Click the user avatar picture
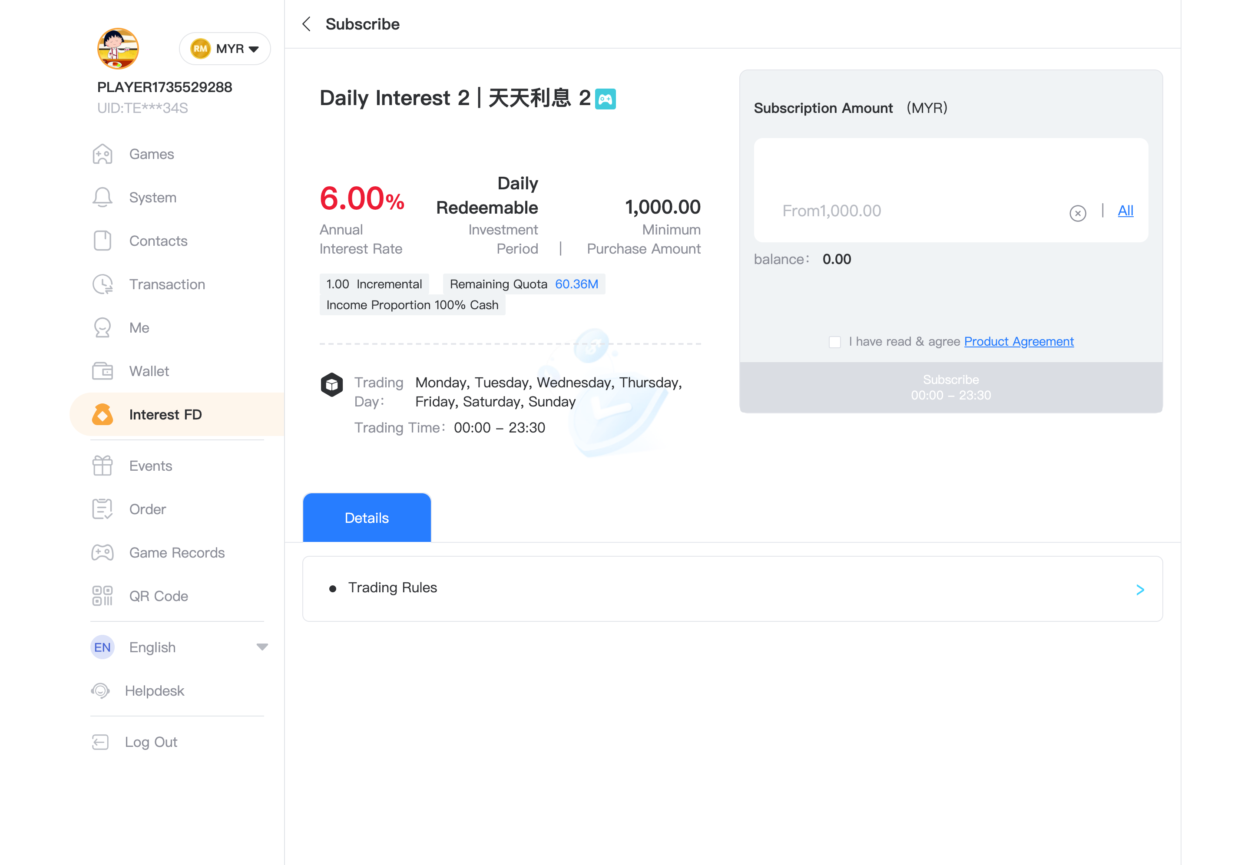The width and height of the screenshot is (1251, 865). click(118, 49)
